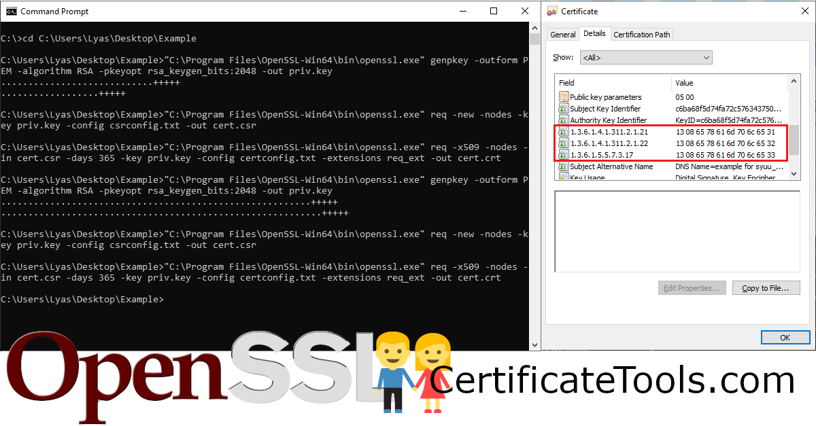
Task: Click the Copy to File button
Action: point(766,287)
